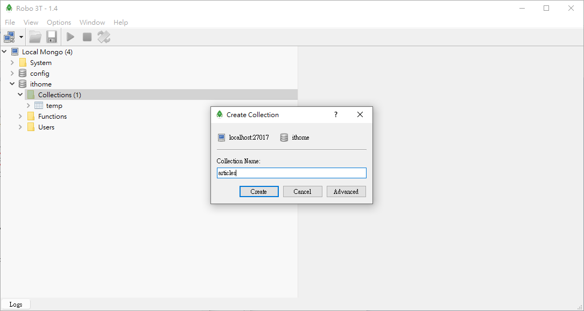Image resolution: width=584 pixels, height=311 pixels.
Task: Expand the System folder node
Action: pyautogui.click(x=12, y=63)
